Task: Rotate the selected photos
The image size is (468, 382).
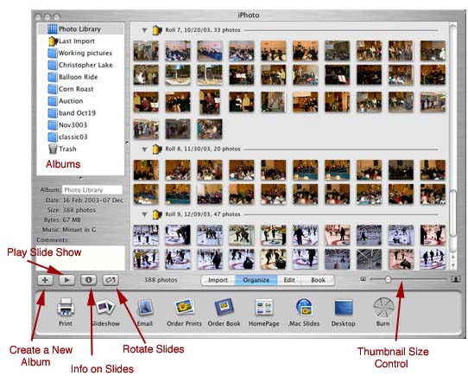Action: (x=111, y=280)
